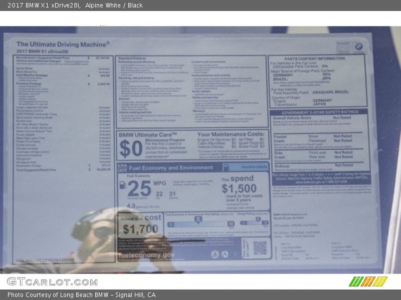Click 'Total Suggested Retail Price' line

[64, 169]
